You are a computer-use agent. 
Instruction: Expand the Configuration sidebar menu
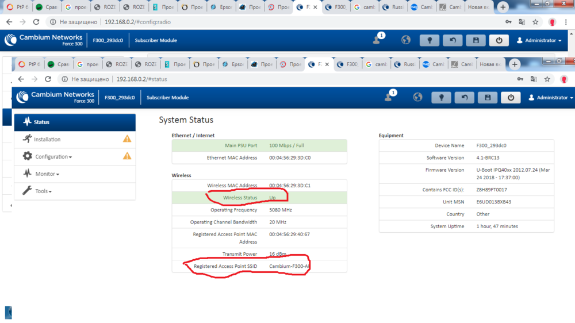[x=53, y=157]
